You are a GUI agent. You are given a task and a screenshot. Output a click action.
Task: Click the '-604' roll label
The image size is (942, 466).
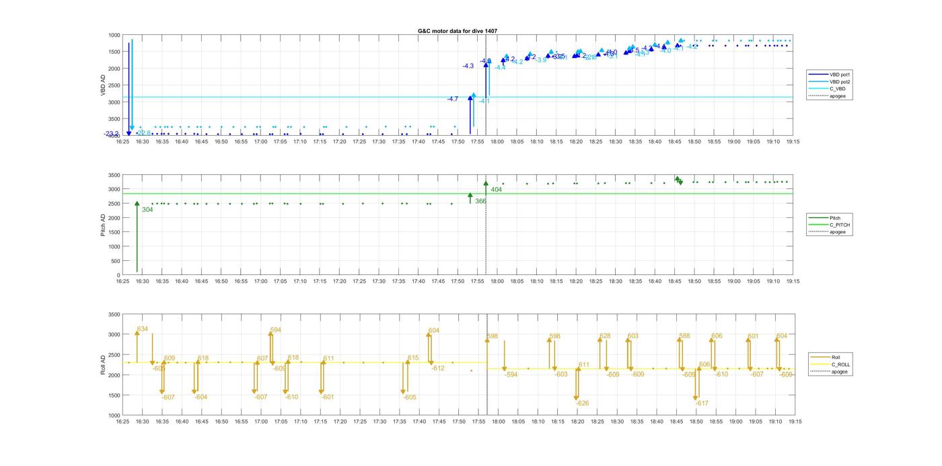pos(201,397)
